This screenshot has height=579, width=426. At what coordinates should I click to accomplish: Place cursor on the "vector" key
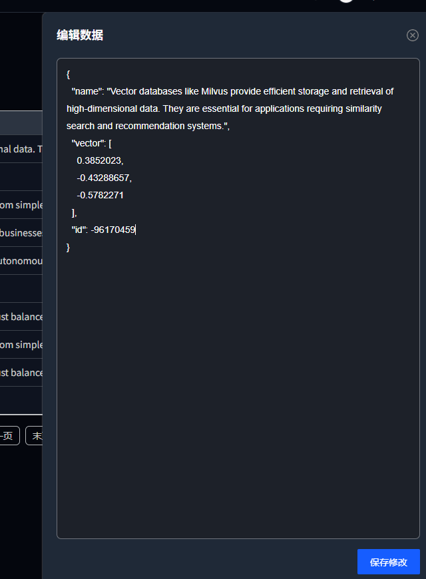[89, 143]
